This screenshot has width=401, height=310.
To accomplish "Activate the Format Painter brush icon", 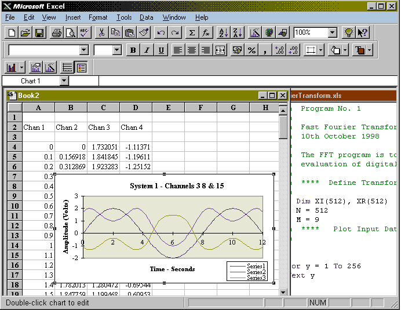I will [143, 33].
